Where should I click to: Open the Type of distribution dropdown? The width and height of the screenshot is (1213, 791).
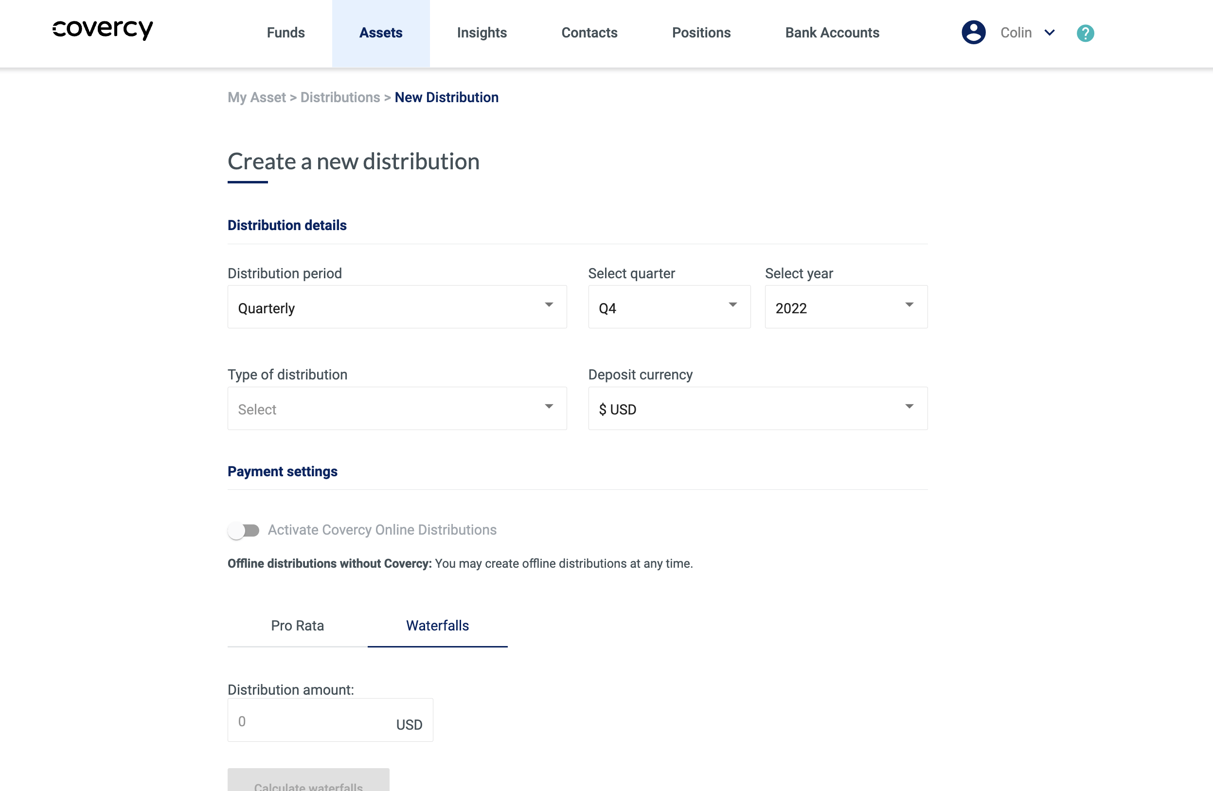(x=396, y=409)
